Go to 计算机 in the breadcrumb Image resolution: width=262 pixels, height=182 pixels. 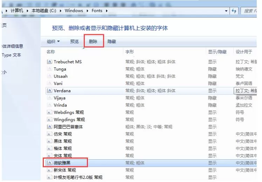click(x=17, y=11)
